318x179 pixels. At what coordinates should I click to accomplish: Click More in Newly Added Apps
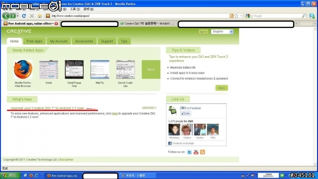151,70
